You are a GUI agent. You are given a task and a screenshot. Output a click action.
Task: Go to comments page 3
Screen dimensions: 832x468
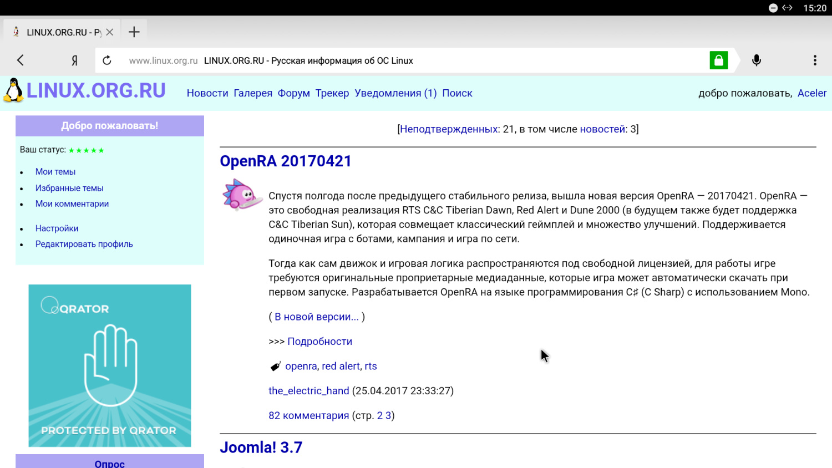(x=388, y=415)
